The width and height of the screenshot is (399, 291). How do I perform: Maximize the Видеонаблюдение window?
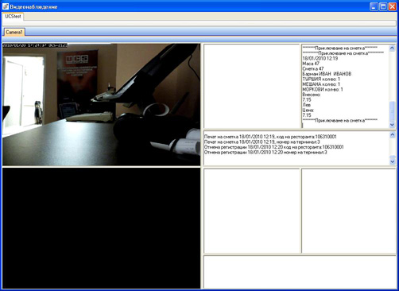pyautogui.click(x=383, y=6)
